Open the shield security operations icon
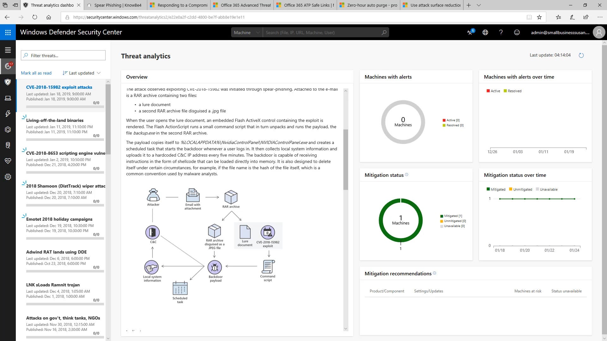 [x=8, y=82]
